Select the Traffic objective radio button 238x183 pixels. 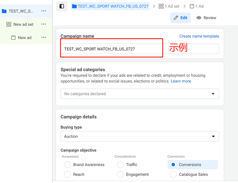coord(120,165)
